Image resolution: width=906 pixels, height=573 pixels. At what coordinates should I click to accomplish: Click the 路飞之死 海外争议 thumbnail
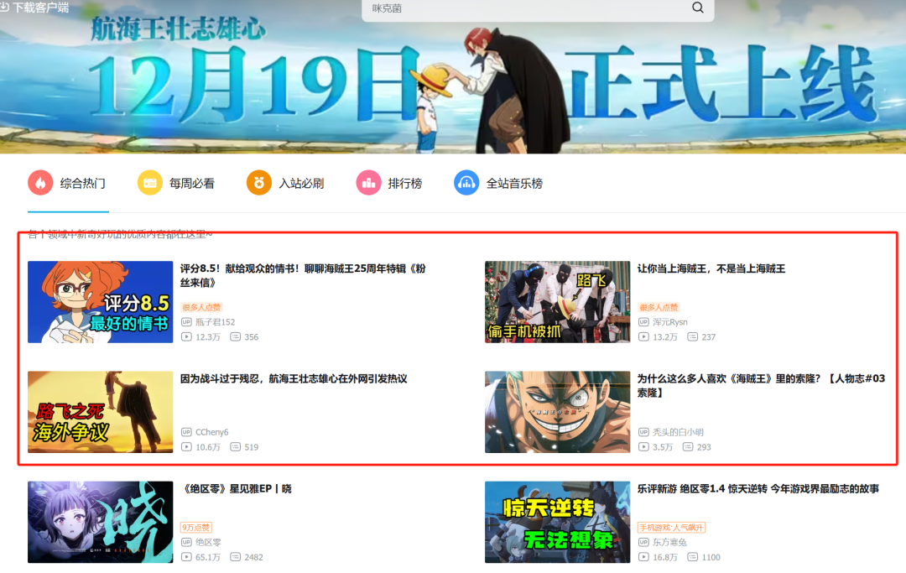(x=100, y=412)
